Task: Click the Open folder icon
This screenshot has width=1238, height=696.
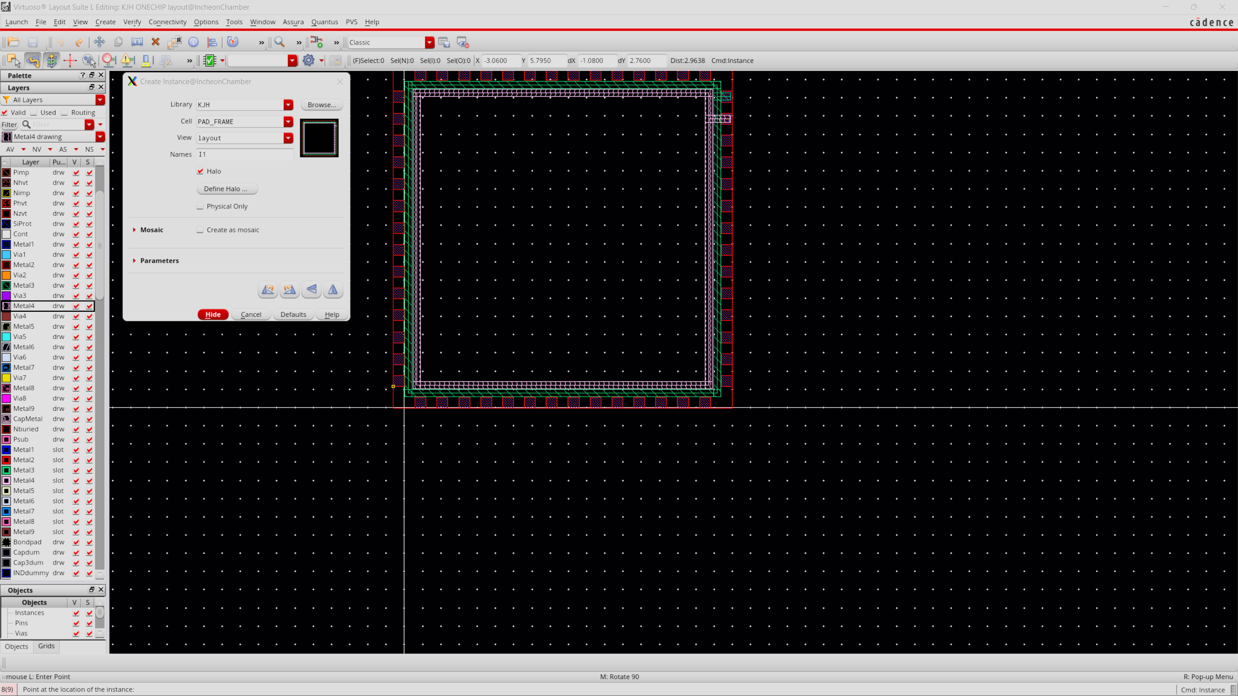Action: (14, 42)
